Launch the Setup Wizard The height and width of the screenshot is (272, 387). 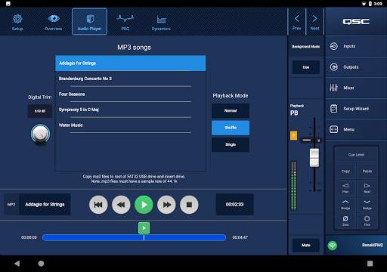tap(356, 109)
